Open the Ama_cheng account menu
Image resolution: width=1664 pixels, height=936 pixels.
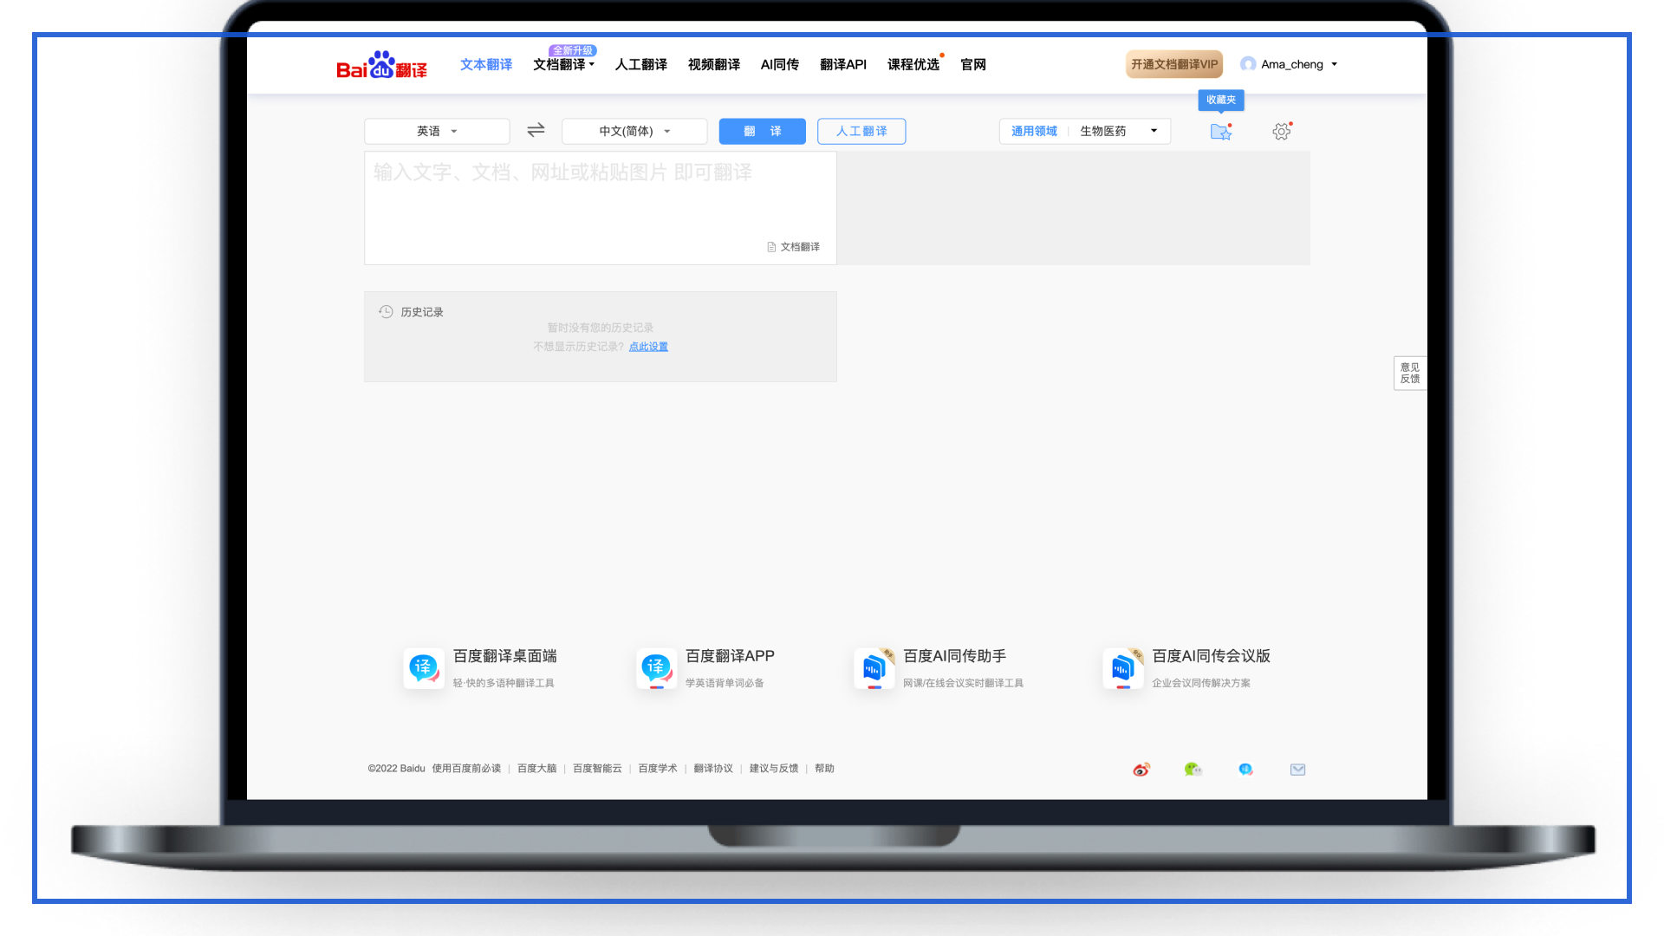coord(1291,64)
